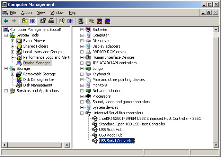The height and width of the screenshot is (157, 221).
Task: Open the File menu
Action: click(13, 13)
